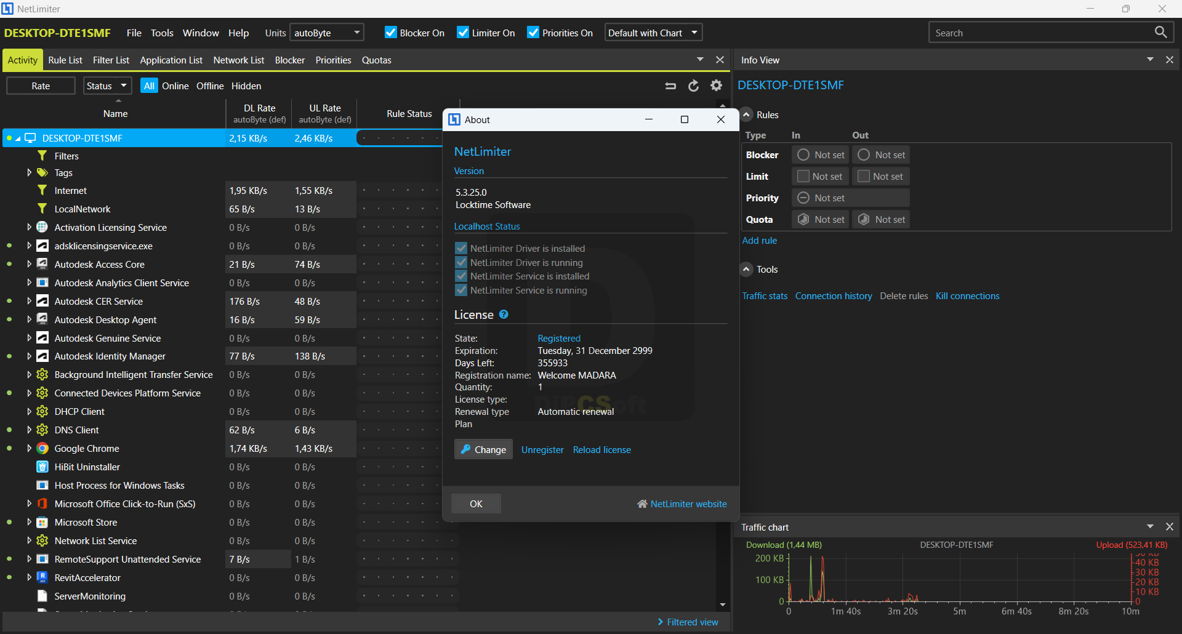Open the Default with Chart layout dropdown
Viewport: 1182px width, 634px height.
point(653,33)
